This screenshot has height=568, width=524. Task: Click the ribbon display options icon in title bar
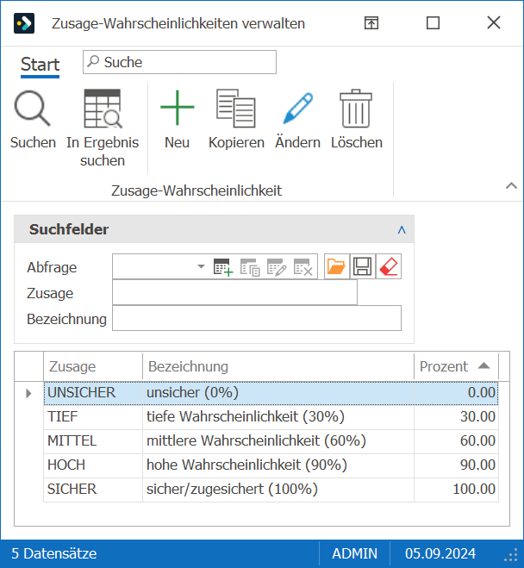pyautogui.click(x=371, y=23)
